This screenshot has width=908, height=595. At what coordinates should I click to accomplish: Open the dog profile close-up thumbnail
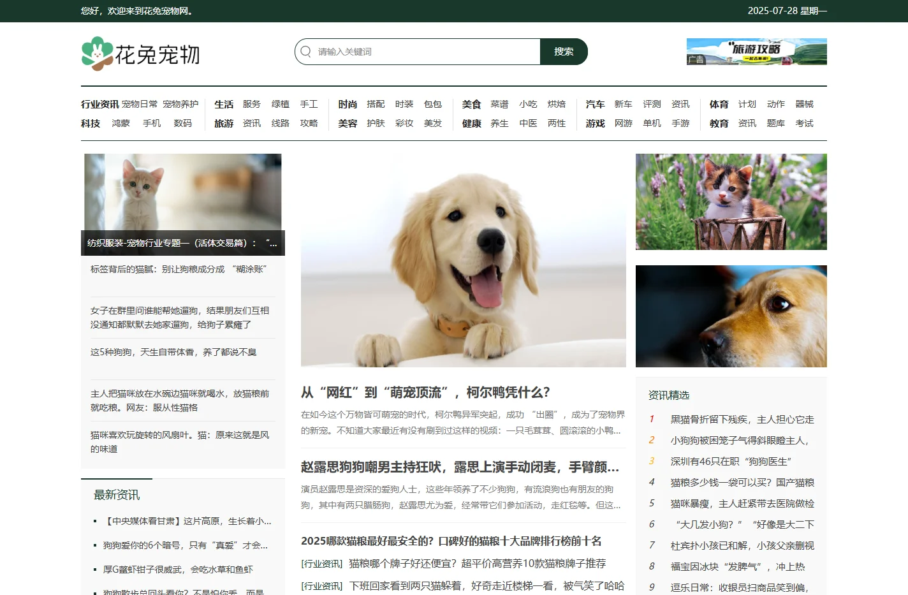point(731,316)
